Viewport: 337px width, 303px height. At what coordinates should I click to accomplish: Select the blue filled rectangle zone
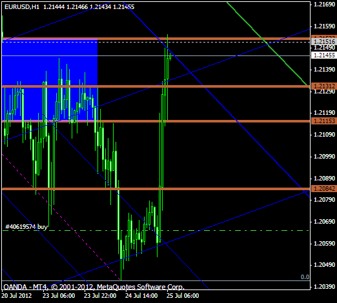click(x=50, y=80)
